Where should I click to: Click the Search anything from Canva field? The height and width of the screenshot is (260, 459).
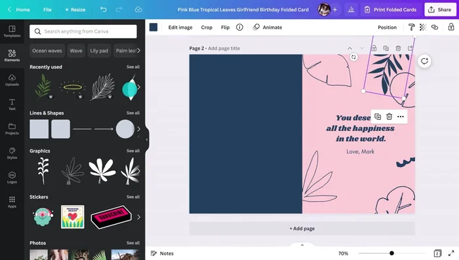click(x=83, y=31)
